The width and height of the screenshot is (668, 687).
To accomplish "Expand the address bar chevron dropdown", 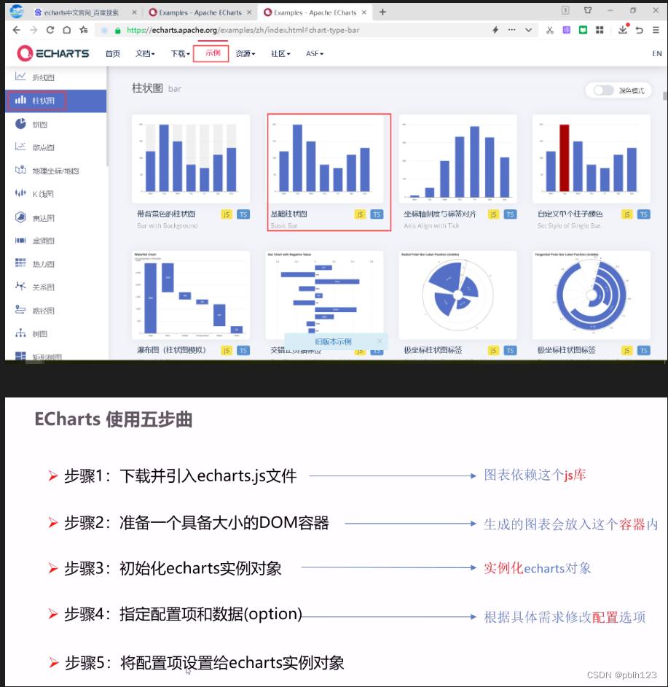I will [529, 30].
